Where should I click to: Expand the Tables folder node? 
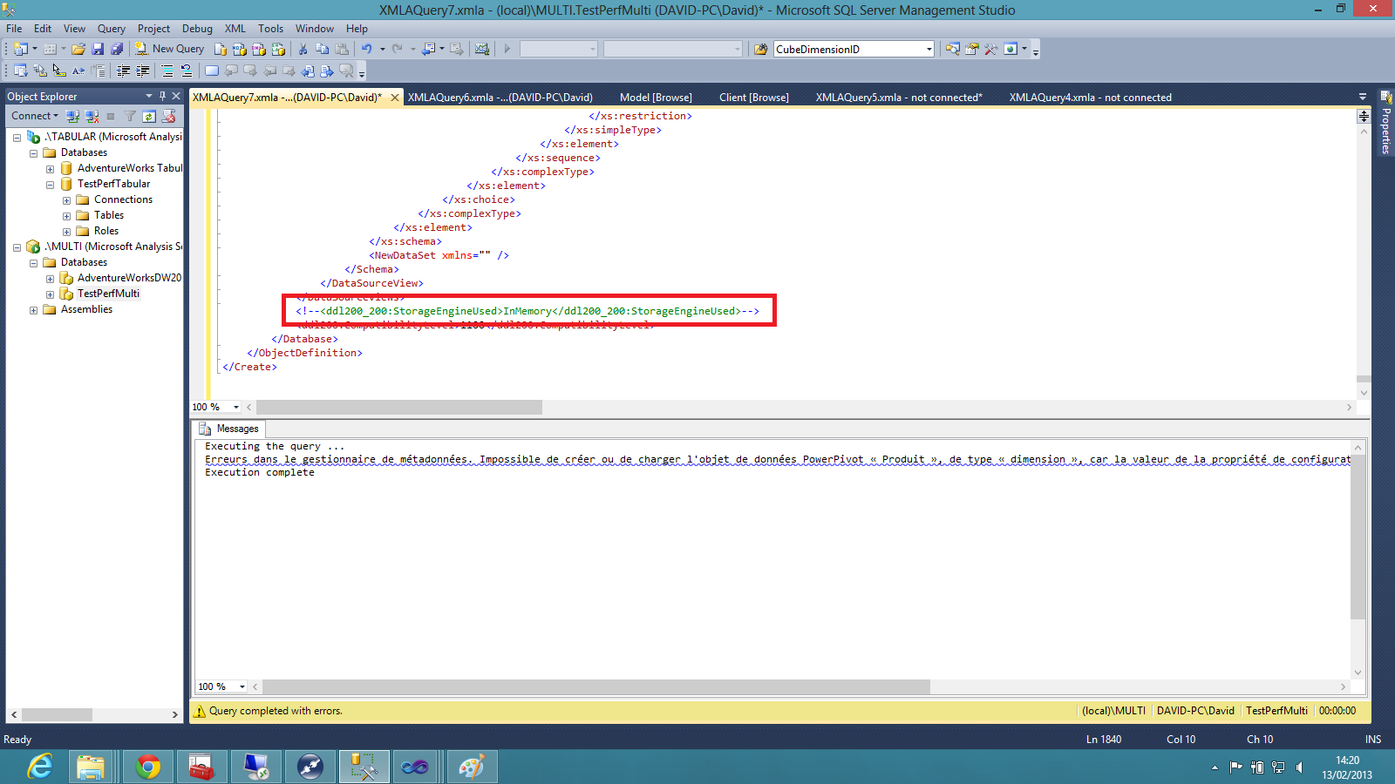click(x=66, y=216)
